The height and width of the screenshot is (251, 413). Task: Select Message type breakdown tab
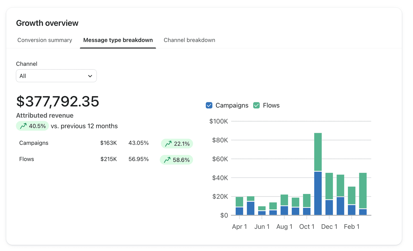pyautogui.click(x=118, y=40)
